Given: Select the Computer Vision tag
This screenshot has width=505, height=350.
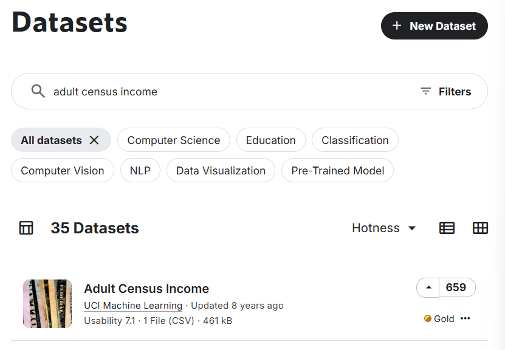Looking at the screenshot, I should [x=62, y=171].
